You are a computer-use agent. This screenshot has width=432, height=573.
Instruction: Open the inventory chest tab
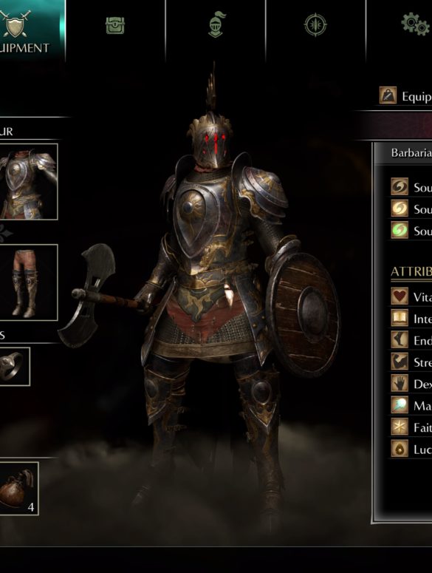pos(115,26)
